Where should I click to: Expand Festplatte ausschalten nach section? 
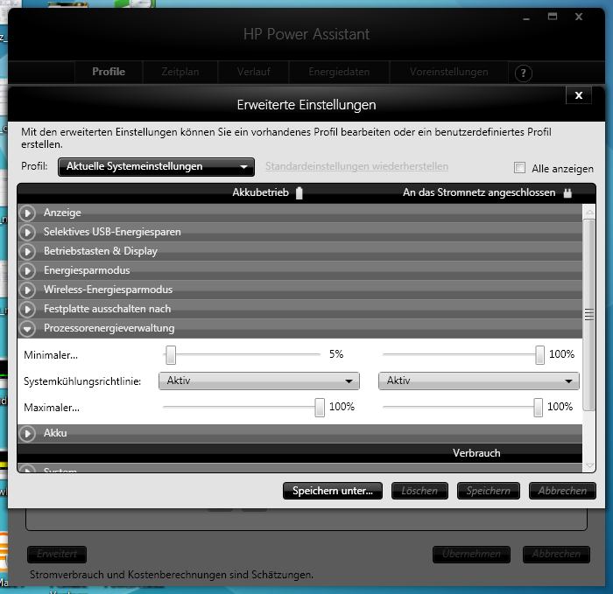27,310
